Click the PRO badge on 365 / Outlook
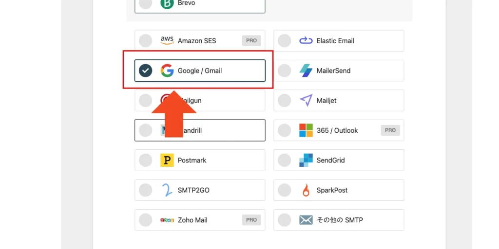499x249 pixels. (x=390, y=130)
